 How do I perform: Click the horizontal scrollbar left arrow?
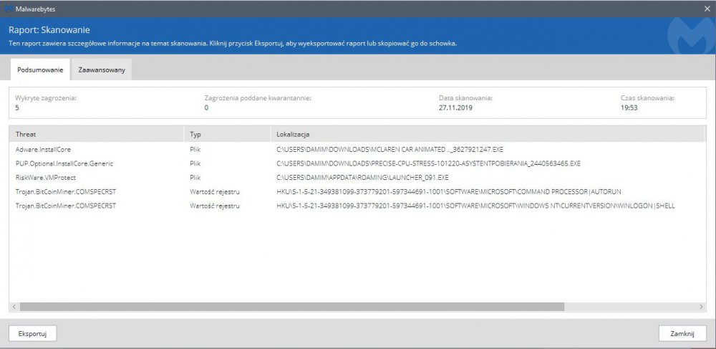(14, 307)
